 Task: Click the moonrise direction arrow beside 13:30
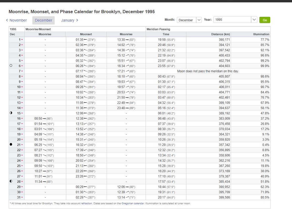(x=127, y=40)
